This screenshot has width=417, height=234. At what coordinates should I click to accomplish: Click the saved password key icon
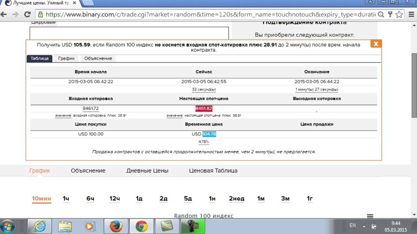tap(390, 14)
